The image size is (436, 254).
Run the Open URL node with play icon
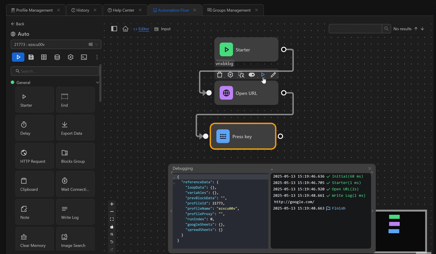coord(263,74)
